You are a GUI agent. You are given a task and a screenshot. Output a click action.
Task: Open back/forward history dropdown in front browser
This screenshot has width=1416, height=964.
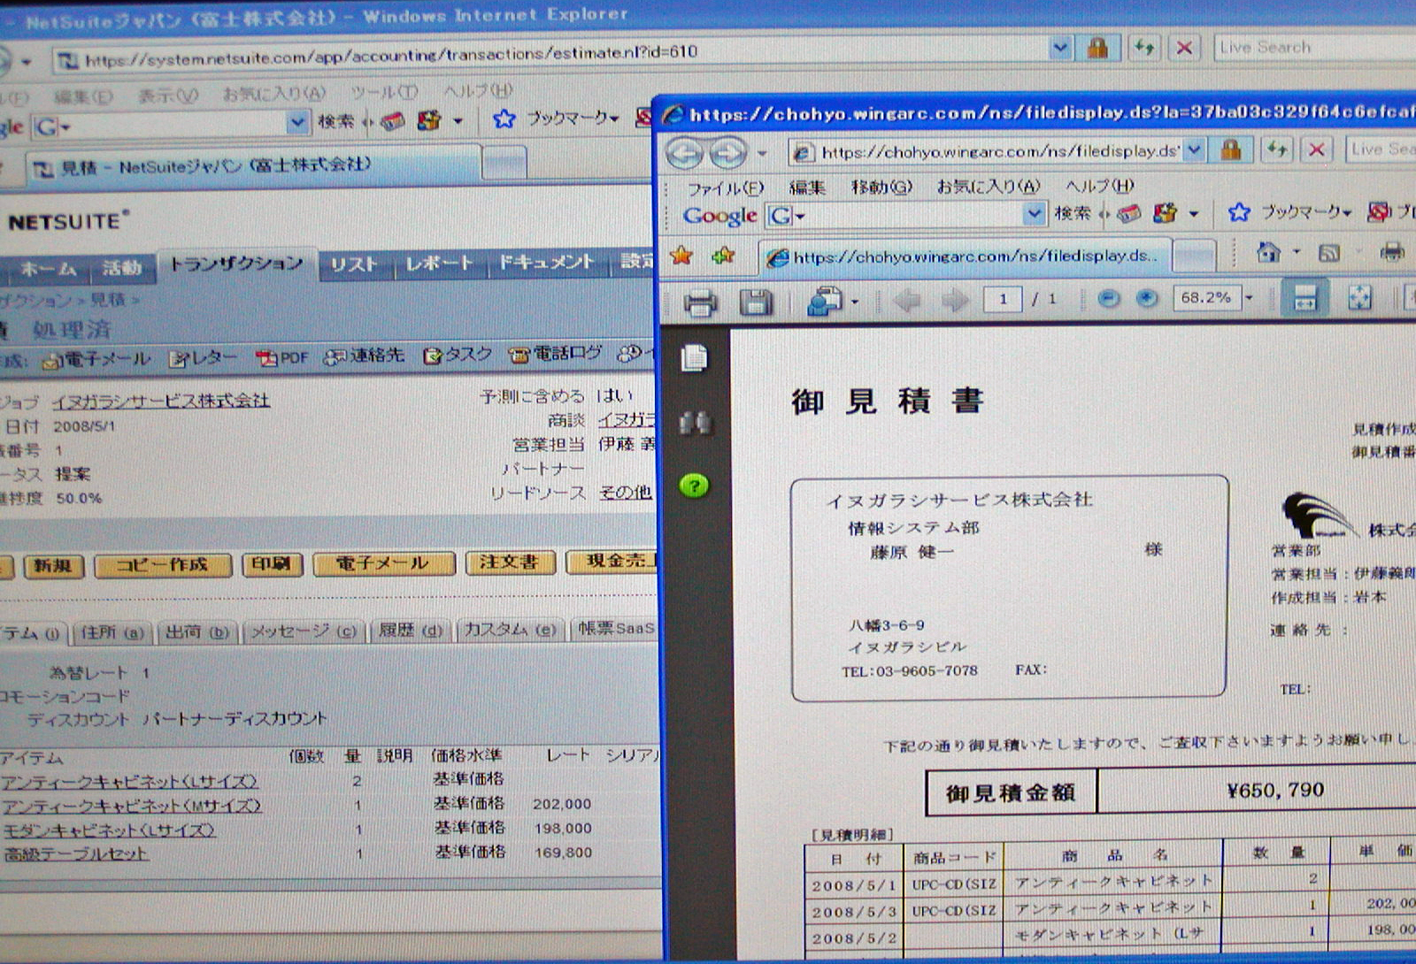tap(762, 154)
